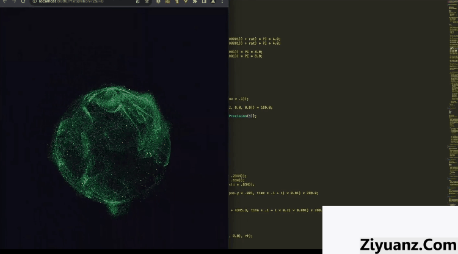The width and height of the screenshot is (458, 254).
Task: Open the extensions puzzle icon
Action: tap(194, 2)
